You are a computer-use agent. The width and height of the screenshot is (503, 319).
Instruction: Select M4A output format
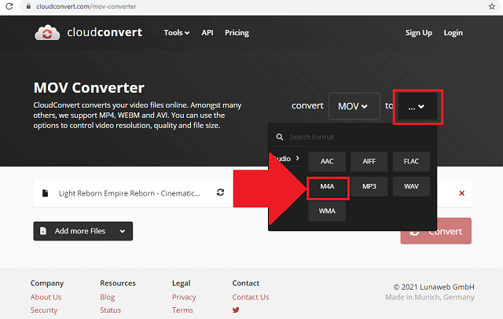coord(327,186)
